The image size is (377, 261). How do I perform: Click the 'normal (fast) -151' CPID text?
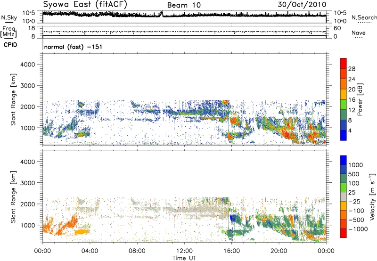tap(73, 47)
